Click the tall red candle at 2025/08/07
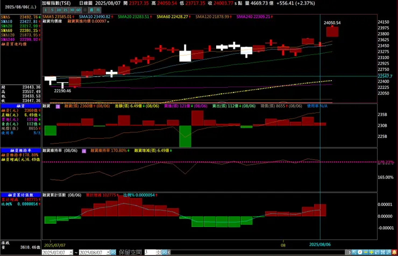The width and height of the screenshot is (398, 256). 332,32
